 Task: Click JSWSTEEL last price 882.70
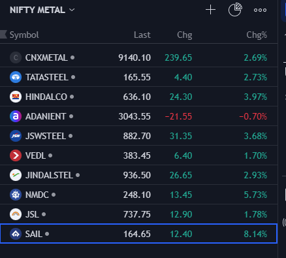[137, 136]
